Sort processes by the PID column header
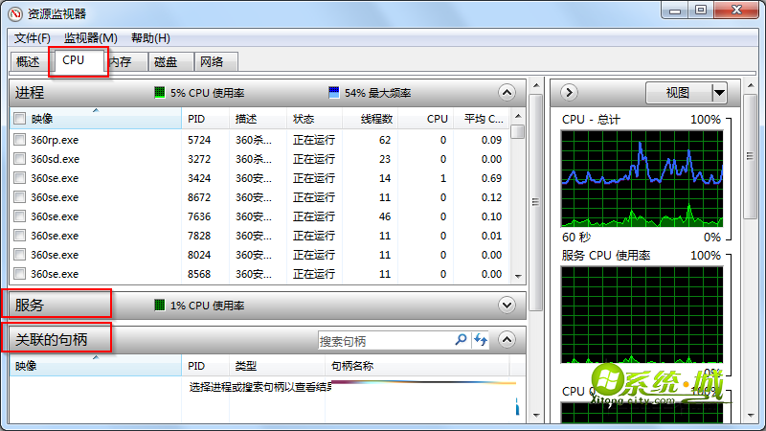Screen dimensions: 766x431 click(x=196, y=119)
